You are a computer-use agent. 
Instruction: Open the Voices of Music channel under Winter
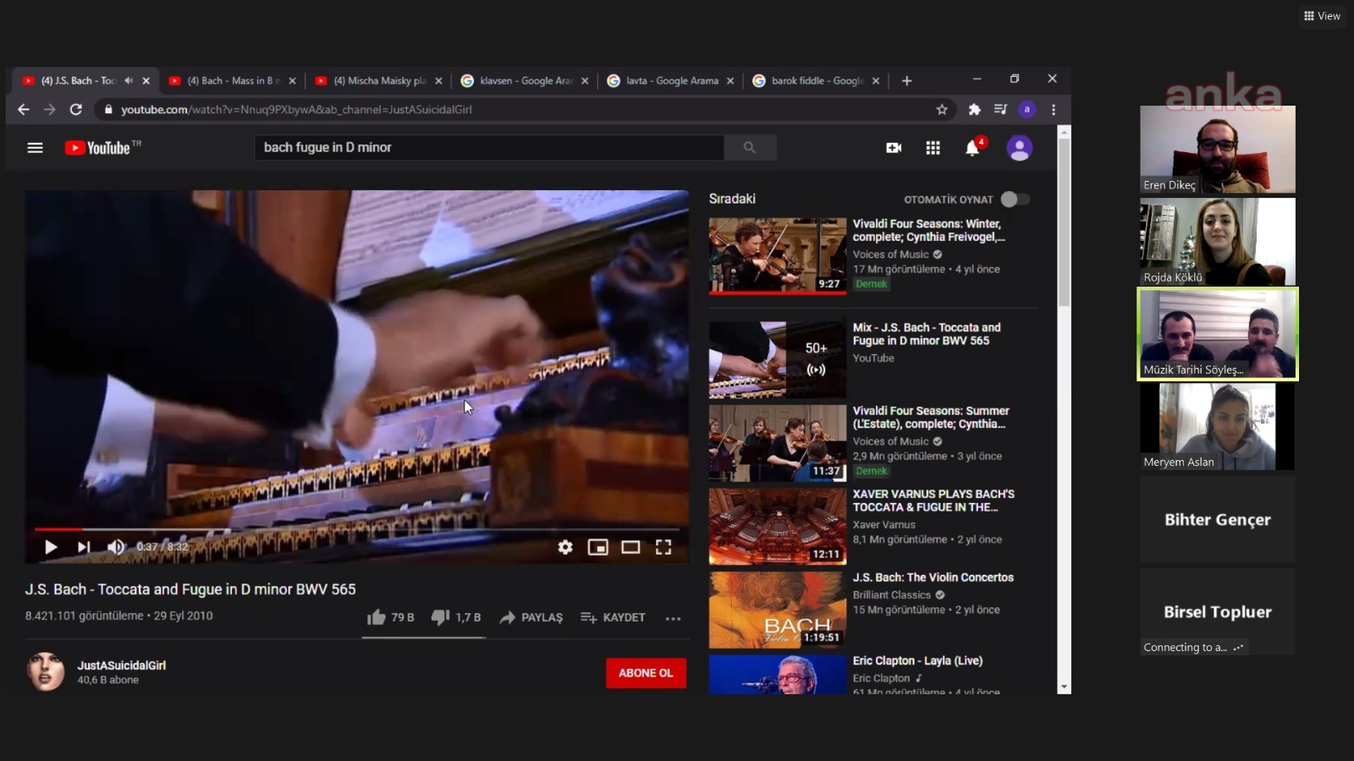(890, 255)
